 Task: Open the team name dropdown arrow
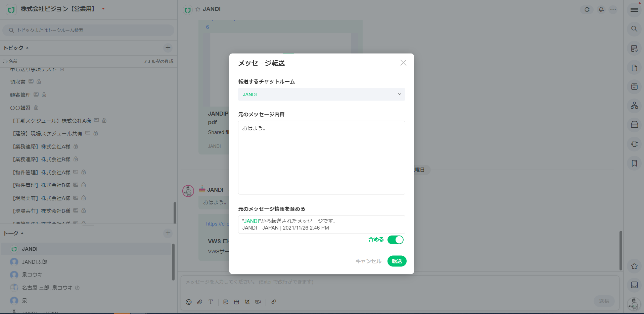103,9
